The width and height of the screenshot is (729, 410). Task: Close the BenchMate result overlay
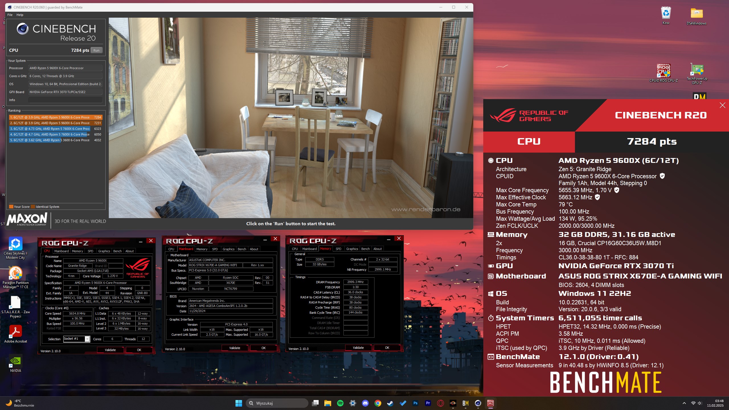[x=722, y=105]
